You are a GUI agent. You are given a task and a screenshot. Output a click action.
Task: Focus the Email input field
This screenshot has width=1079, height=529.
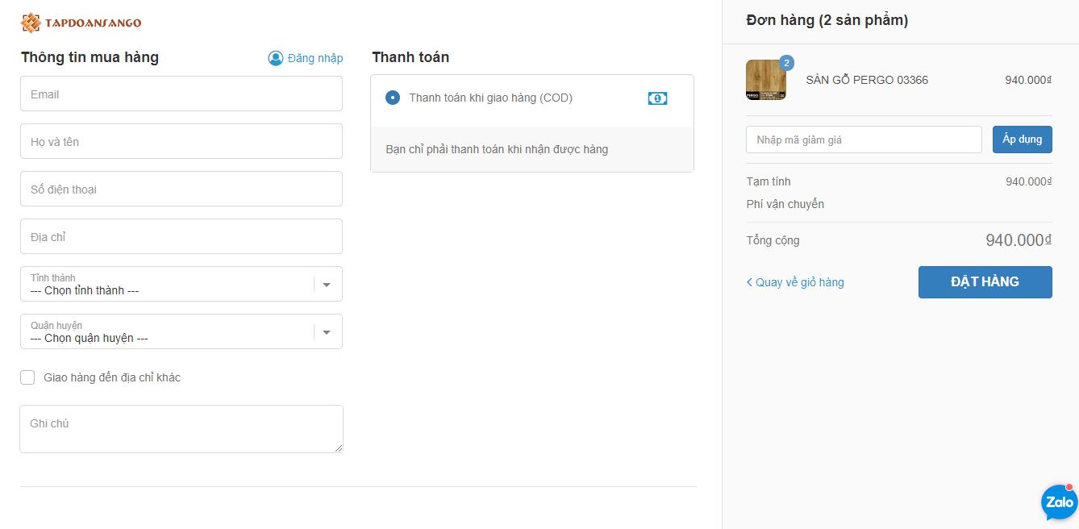pos(181,94)
